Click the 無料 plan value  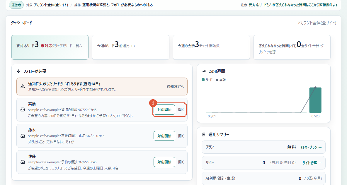point(291,147)
